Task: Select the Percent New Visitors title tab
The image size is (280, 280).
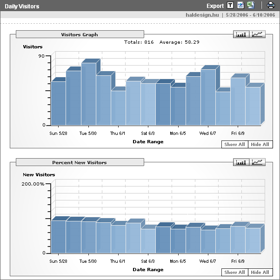Action: 80,163
